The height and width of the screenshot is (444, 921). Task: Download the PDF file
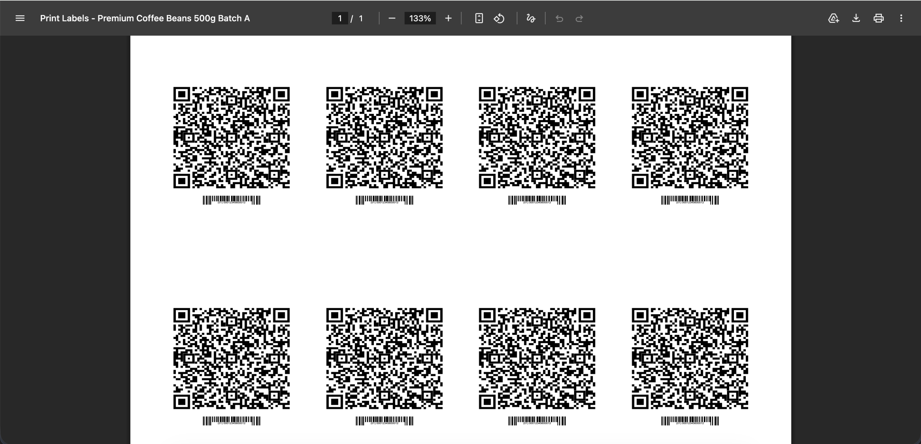pos(856,18)
